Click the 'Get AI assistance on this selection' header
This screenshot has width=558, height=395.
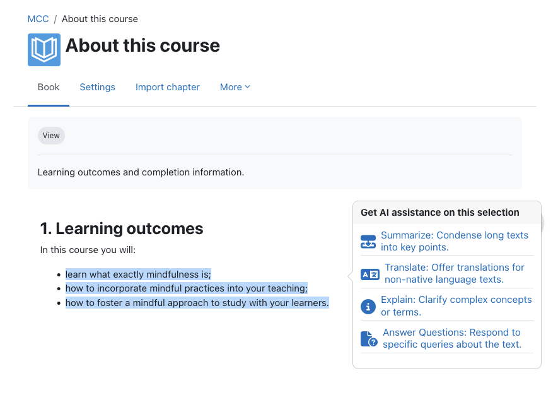(440, 212)
